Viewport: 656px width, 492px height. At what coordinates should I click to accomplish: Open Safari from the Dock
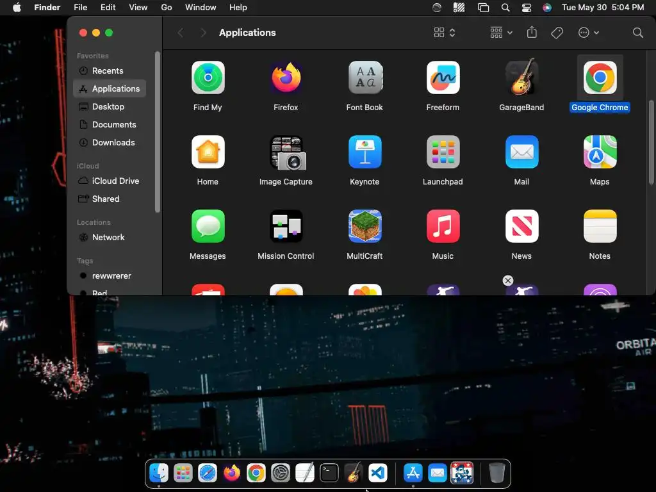coord(208,473)
